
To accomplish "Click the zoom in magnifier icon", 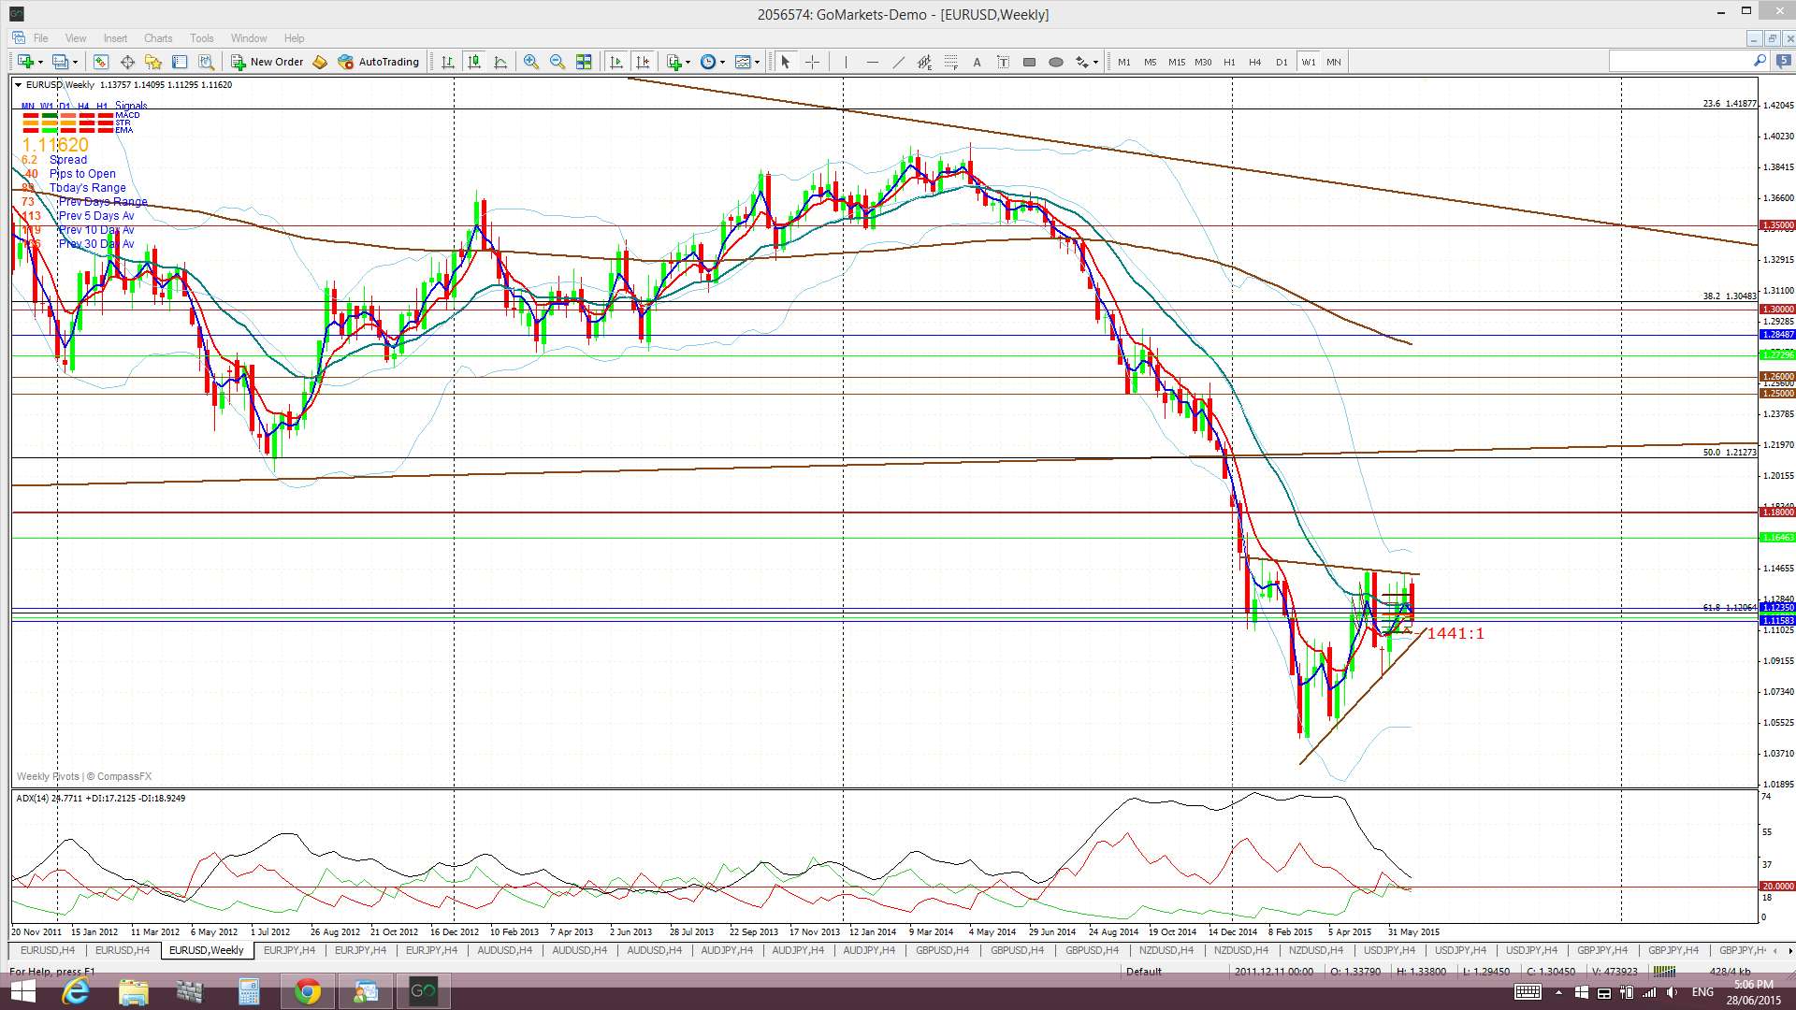I will (x=530, y=62).
